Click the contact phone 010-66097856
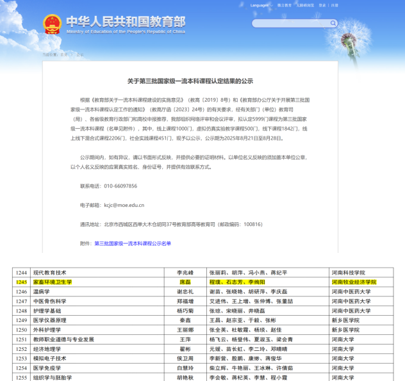This screenshot has height=381, width=405. (122, 186)
